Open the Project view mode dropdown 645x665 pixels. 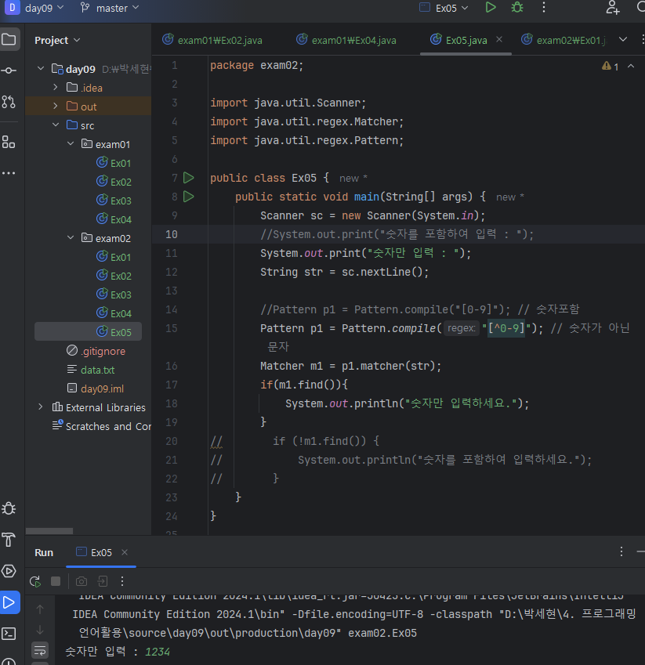(x=57, y=40)
